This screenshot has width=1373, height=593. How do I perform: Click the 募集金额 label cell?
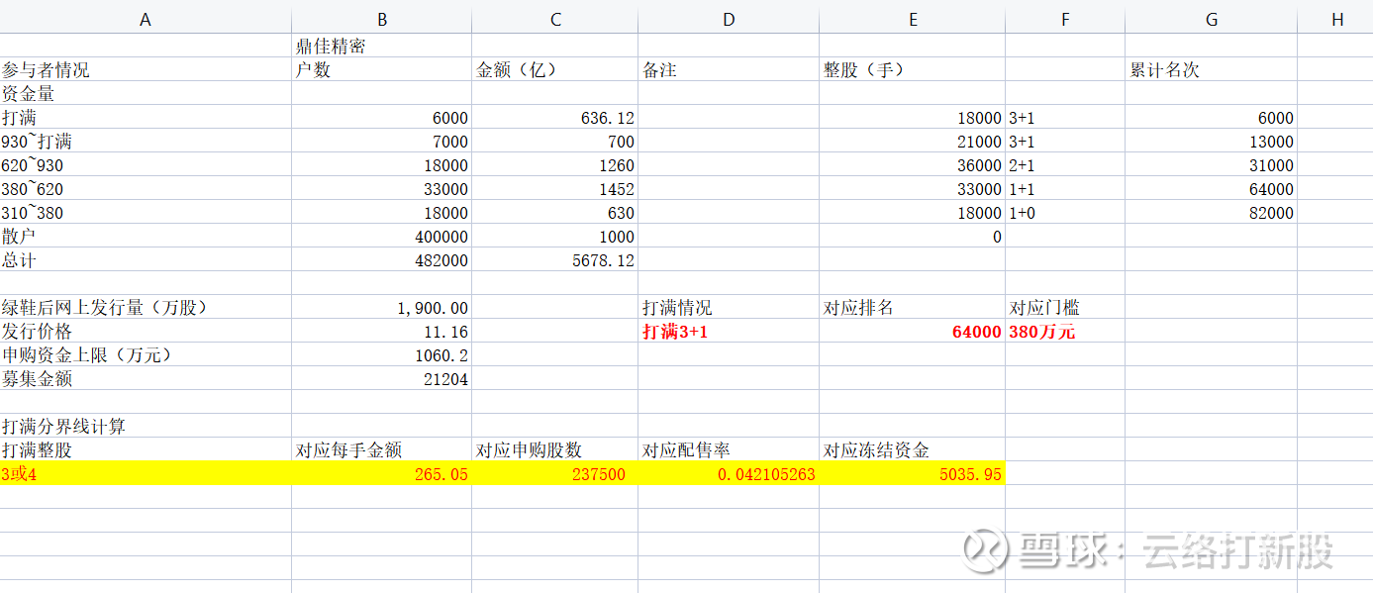(146, 378)
